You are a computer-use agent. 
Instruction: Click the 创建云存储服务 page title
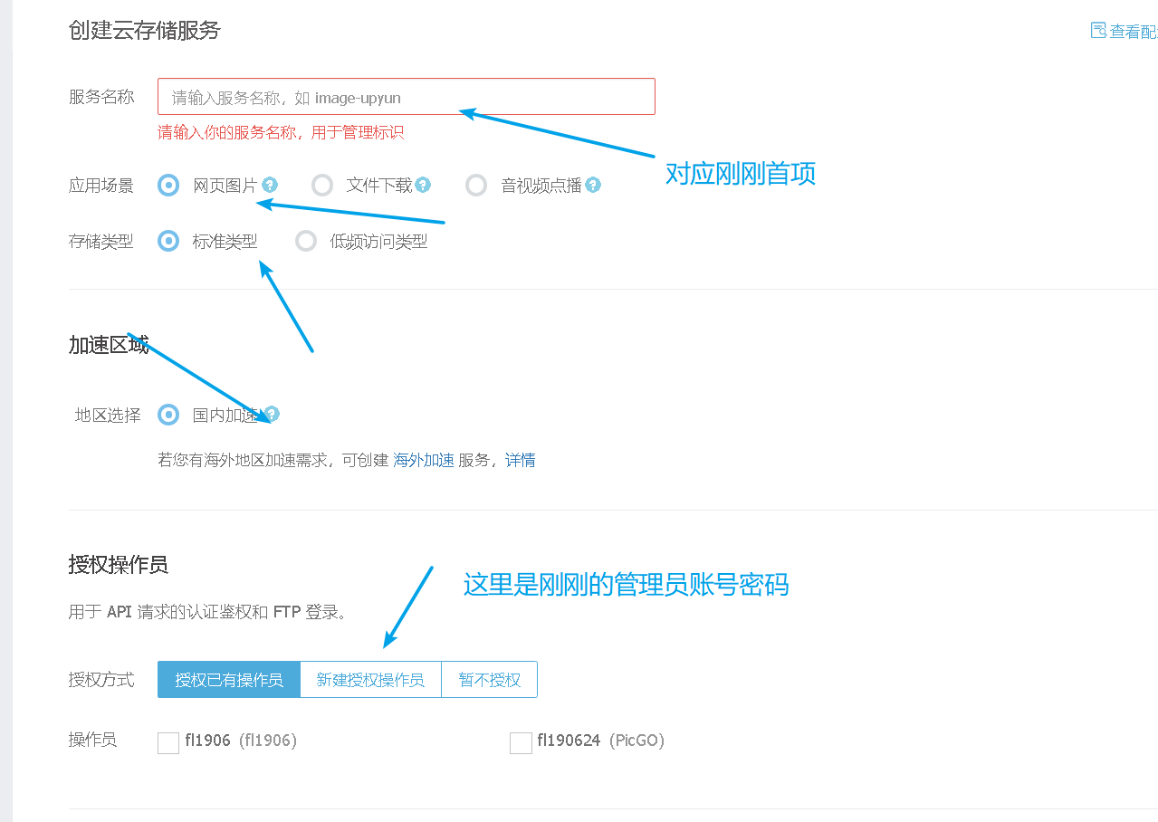145,30
